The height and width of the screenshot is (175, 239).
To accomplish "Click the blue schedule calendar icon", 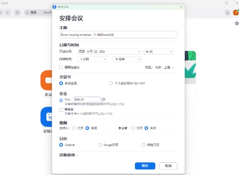I will (46, 117).
